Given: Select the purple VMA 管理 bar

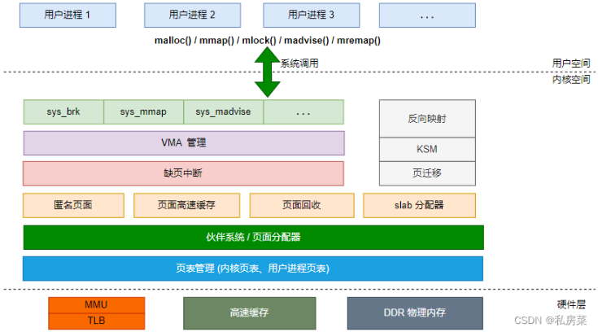Looking at the screenshot, I should 184,143.
